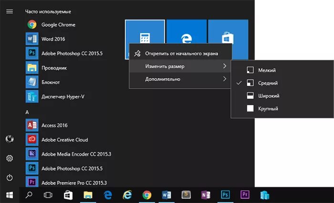334x203 pixels.
Task: Launch Internet Explorer from taskbar
Action: coord(127,195)
